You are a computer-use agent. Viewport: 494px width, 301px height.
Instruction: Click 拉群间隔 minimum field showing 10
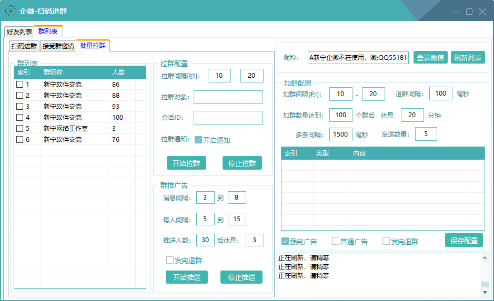219,76
